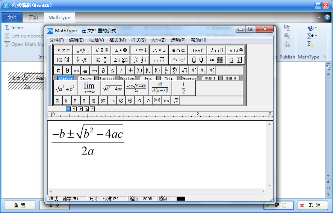Insert the square root template from small bar

click(184, 70)
